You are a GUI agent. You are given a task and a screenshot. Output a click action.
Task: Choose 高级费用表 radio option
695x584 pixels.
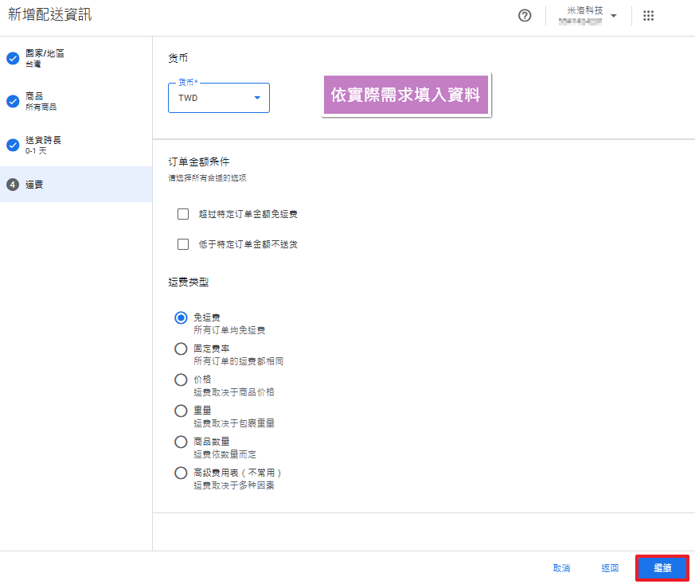[181, 473]
